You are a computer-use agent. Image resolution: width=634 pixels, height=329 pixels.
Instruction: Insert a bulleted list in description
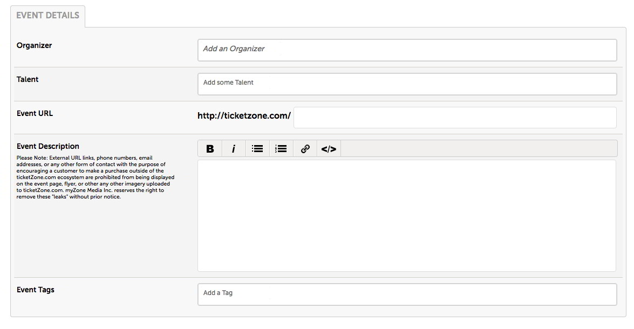coord(257,149)
